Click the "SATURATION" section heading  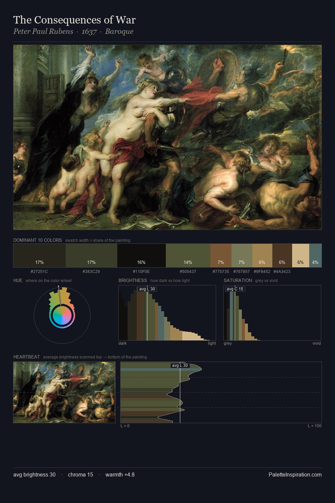coord(238,280)
